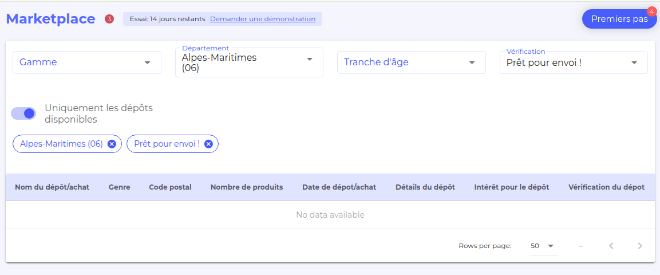Sort by Nom du dépôt/achat column
This screenshot has width=660, height=275.
pyautogui.click(x=52, y=187)
